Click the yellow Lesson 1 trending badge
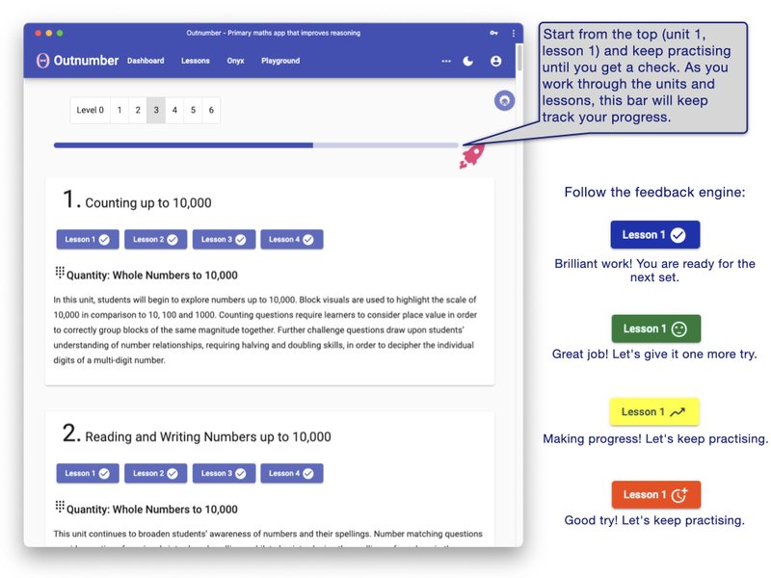The image size is (771, 578). (x=655, y=411)
